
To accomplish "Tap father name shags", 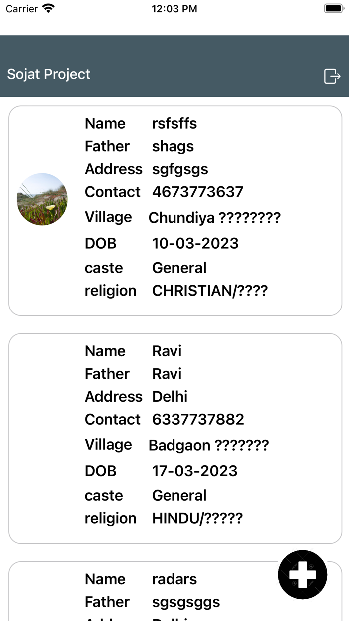I will [173, 146].
